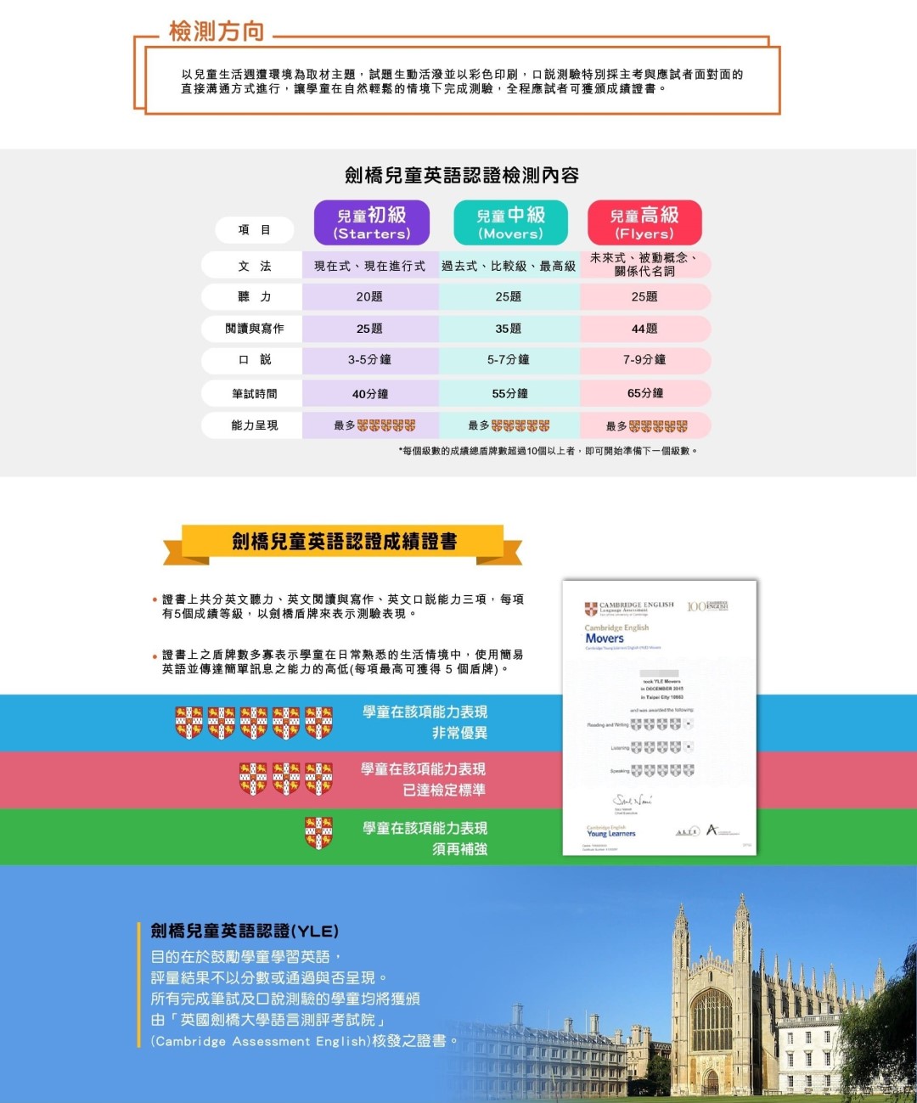
Task: Click the Cambridge English crest on the certificate
Action: pos(591,608)
